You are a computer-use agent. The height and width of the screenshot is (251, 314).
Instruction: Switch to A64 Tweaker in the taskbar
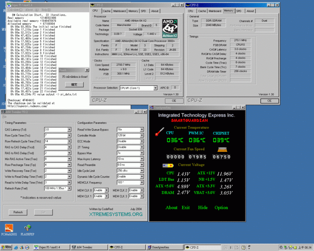pyautogui.click(x=89, y=247)
